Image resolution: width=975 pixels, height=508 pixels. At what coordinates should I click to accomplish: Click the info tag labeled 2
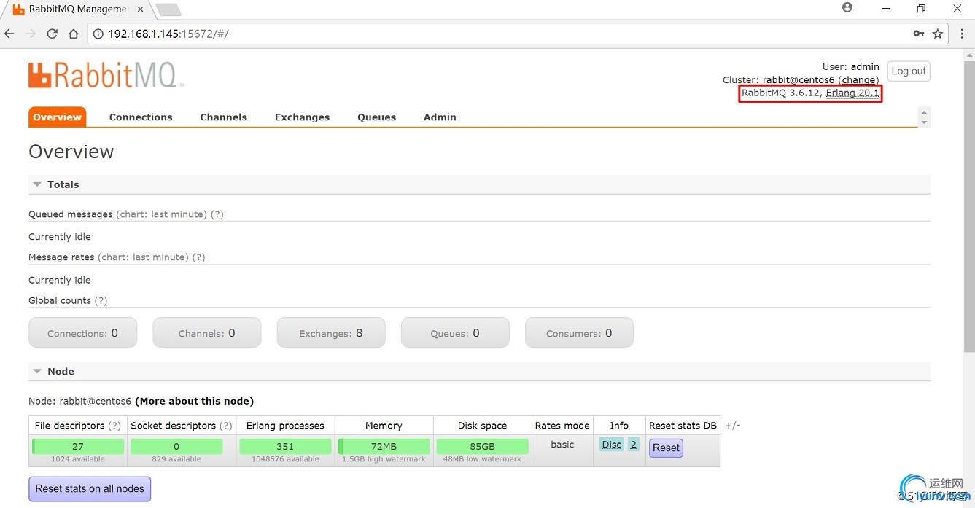point(633,445)
